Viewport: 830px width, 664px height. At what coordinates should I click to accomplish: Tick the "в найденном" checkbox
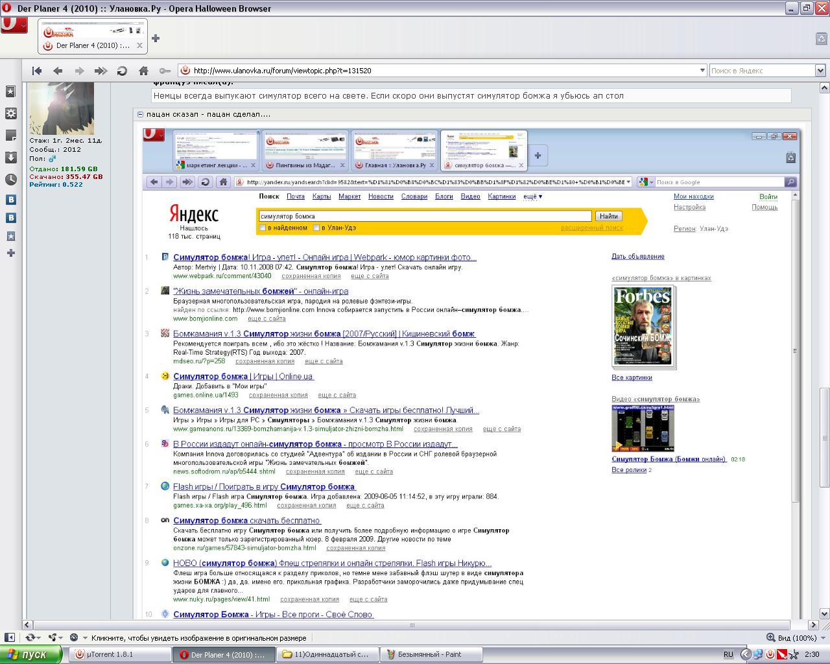(x=263, y=228)
